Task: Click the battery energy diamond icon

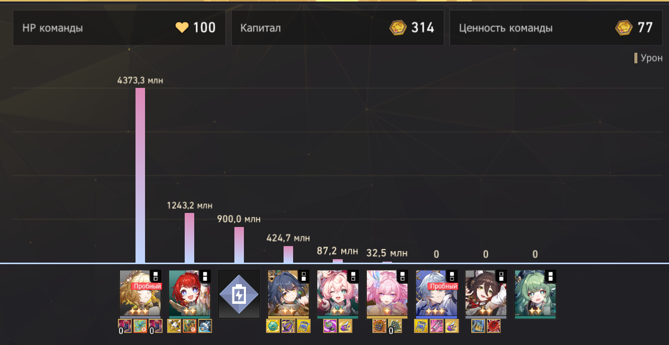Action: [239, 294]
